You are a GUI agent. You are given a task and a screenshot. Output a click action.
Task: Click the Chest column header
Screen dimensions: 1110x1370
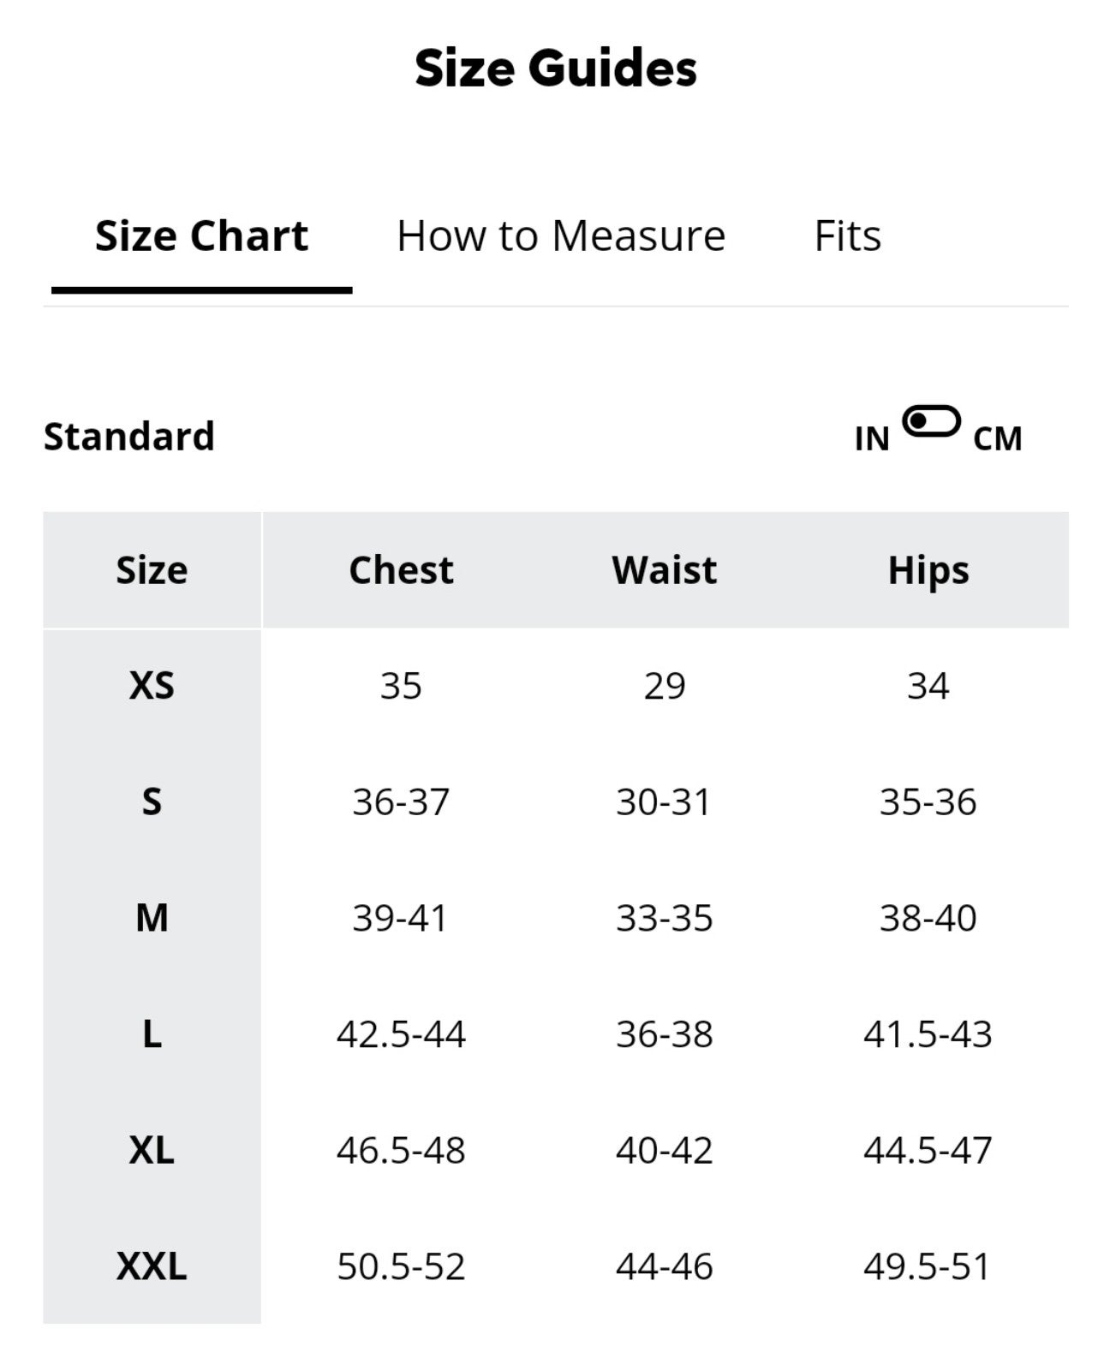[x=401, y=570]
